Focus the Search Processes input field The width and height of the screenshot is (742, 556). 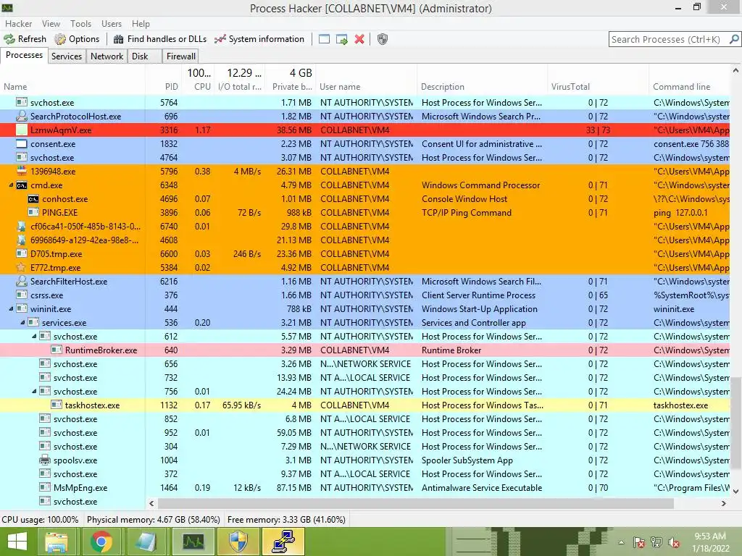coord(669,39)
